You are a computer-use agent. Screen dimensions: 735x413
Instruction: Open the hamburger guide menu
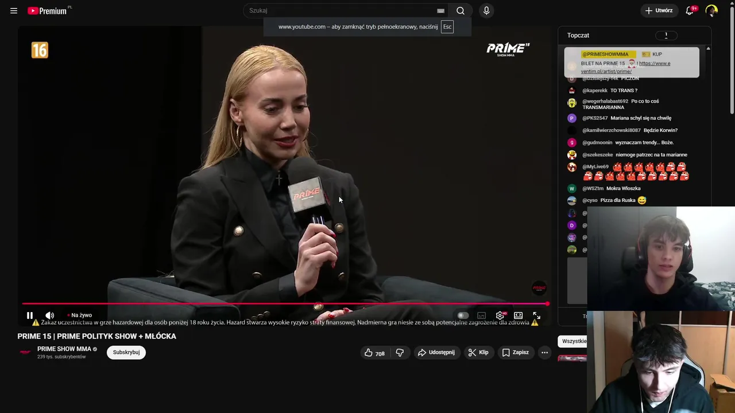tap(14, 10)
